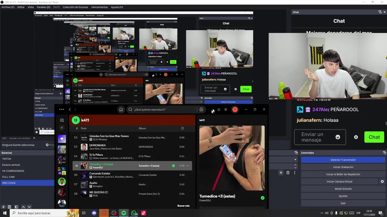The image size is (387, 217).
Task: Open the Vista menu in OBS
Action: pos(31,7)
